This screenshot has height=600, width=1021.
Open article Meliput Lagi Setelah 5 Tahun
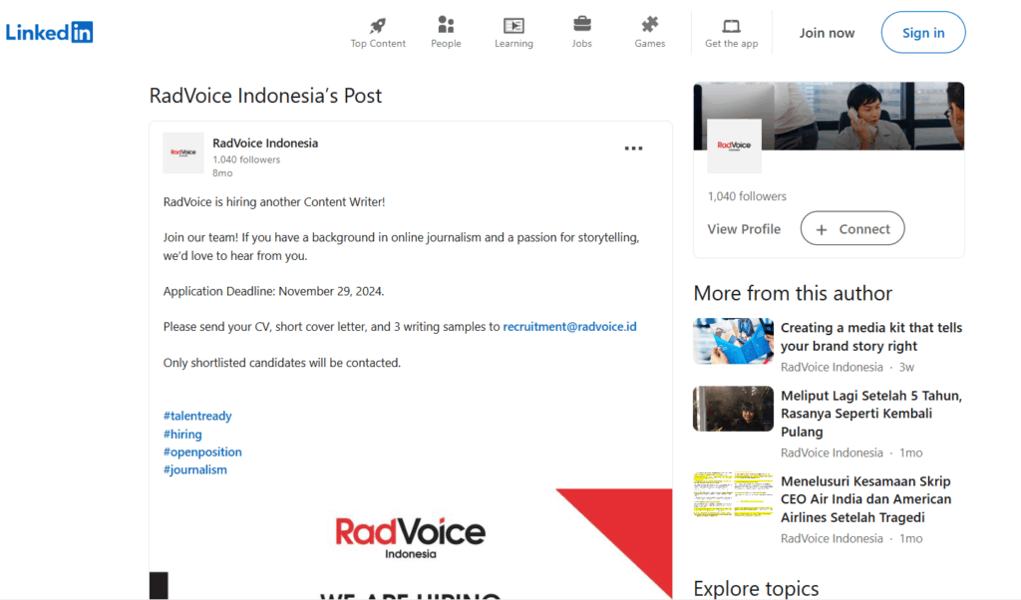[x=871, y=414]
